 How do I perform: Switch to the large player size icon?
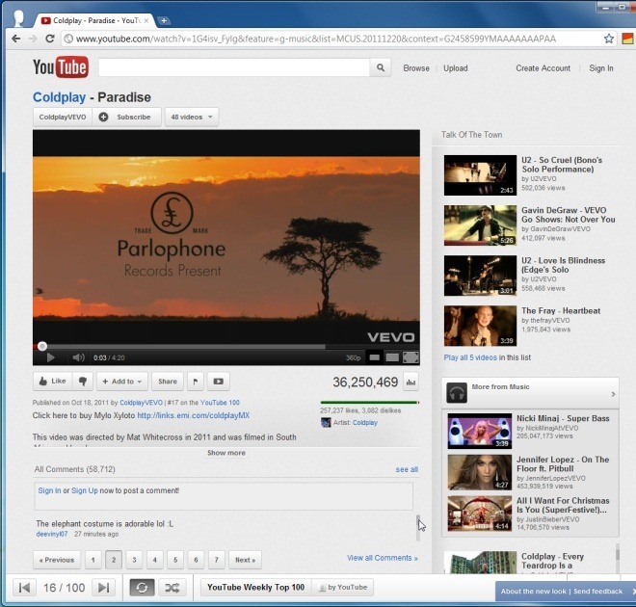coord(392,357)
